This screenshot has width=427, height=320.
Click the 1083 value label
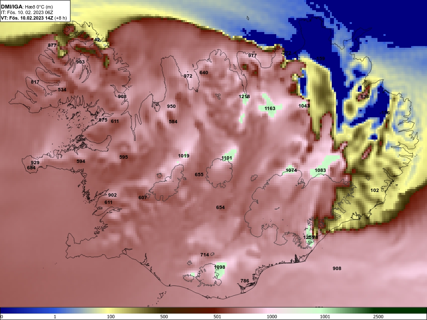point(320,170)
